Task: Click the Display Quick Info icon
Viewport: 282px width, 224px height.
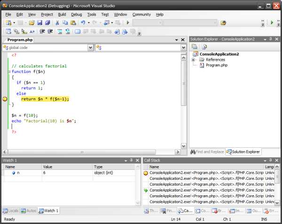Action: pyautogui.click(x=24, y=32)
